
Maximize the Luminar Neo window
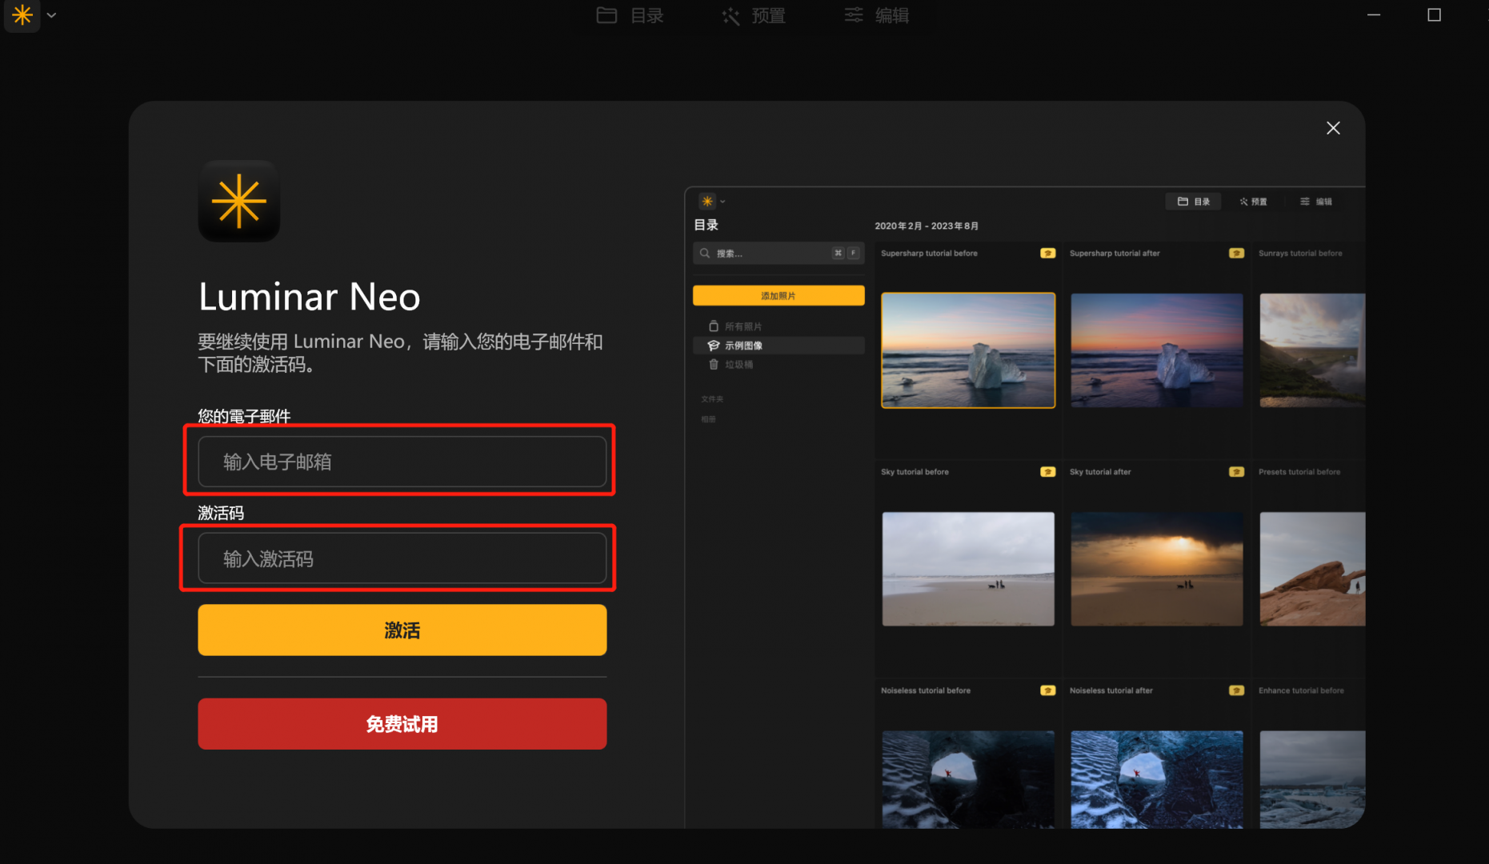tap(1434, 15)
